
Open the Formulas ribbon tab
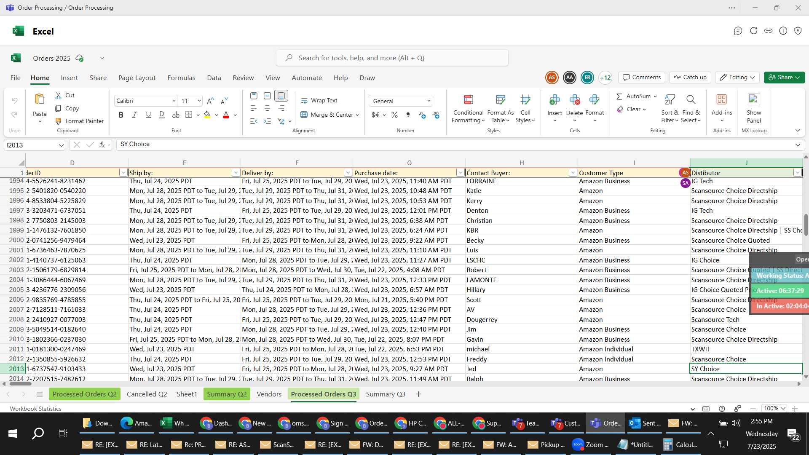click(181, 78)
